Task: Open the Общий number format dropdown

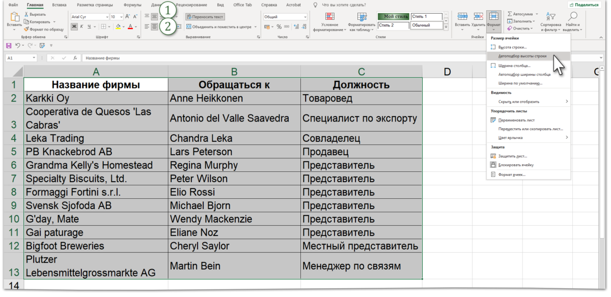Action: 285,17
